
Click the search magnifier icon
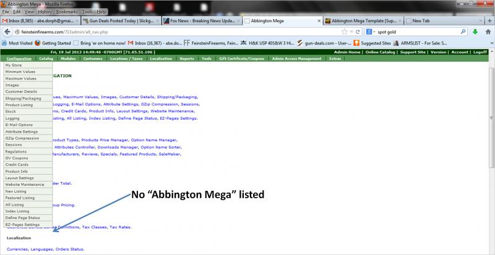click(463, 32)
